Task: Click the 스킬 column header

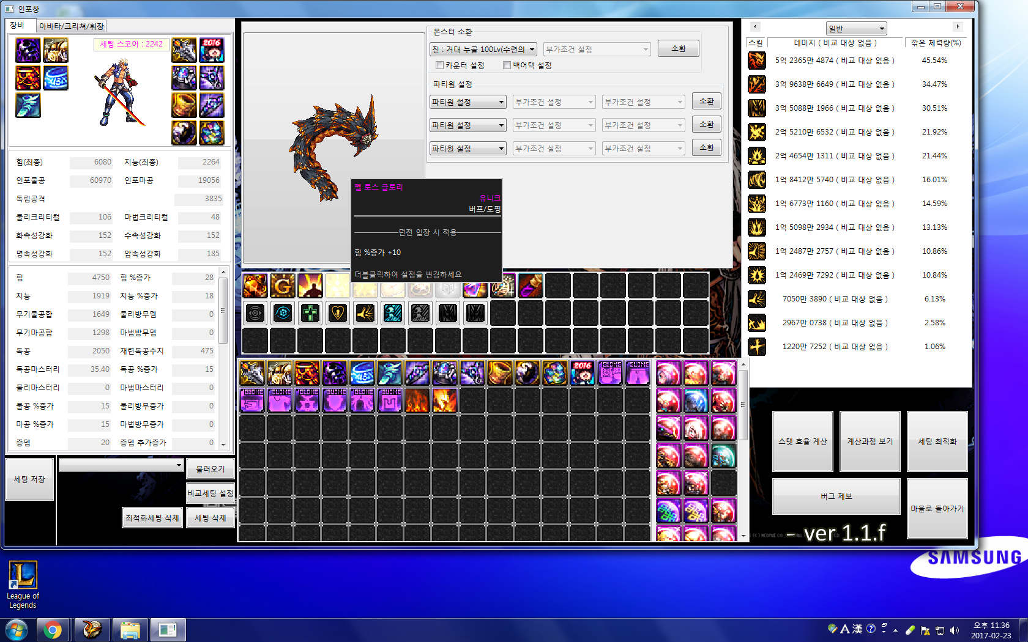Action: click(756, 43)
